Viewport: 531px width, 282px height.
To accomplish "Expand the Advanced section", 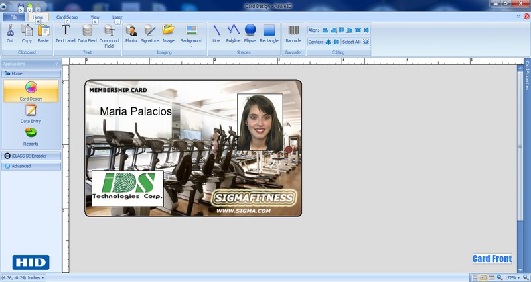I will coord(31,166).
